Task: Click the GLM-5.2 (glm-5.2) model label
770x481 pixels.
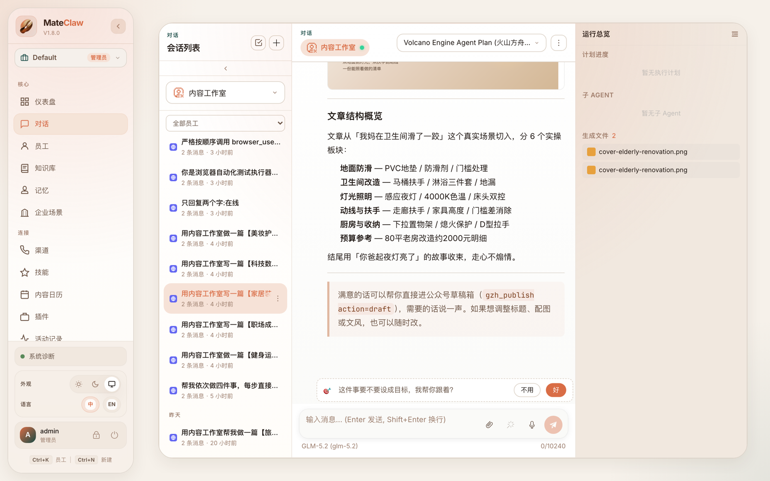Action: point(330,446)
